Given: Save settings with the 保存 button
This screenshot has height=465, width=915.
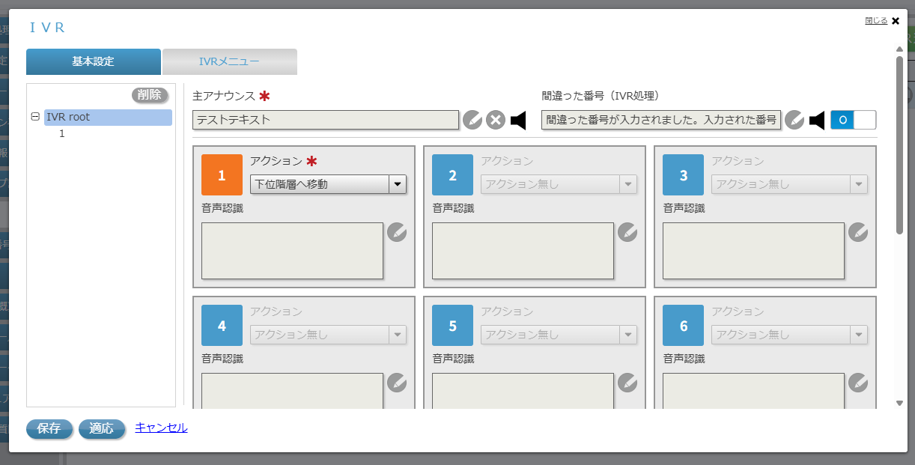Looking at the screenshot, I should click(49, 429).
